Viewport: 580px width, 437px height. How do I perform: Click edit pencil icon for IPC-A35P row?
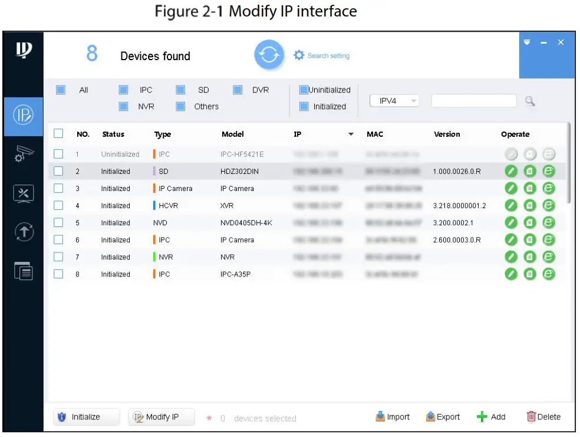511,274
